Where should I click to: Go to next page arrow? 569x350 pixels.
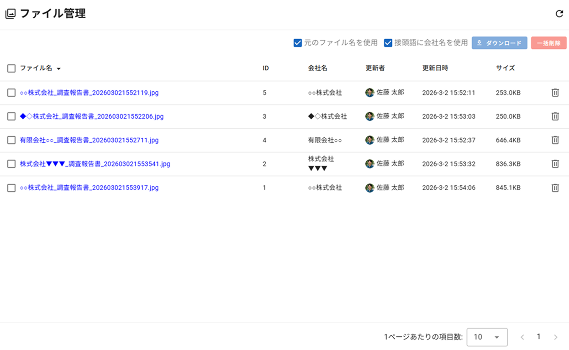coord(555,337)
